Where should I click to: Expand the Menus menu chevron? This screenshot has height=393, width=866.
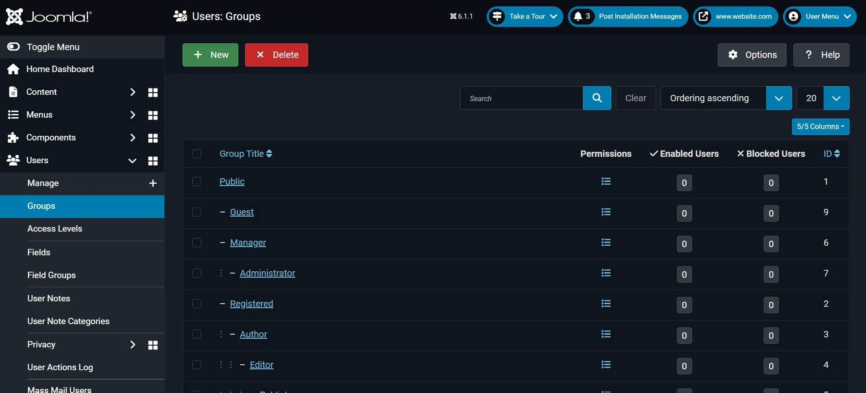132,115
